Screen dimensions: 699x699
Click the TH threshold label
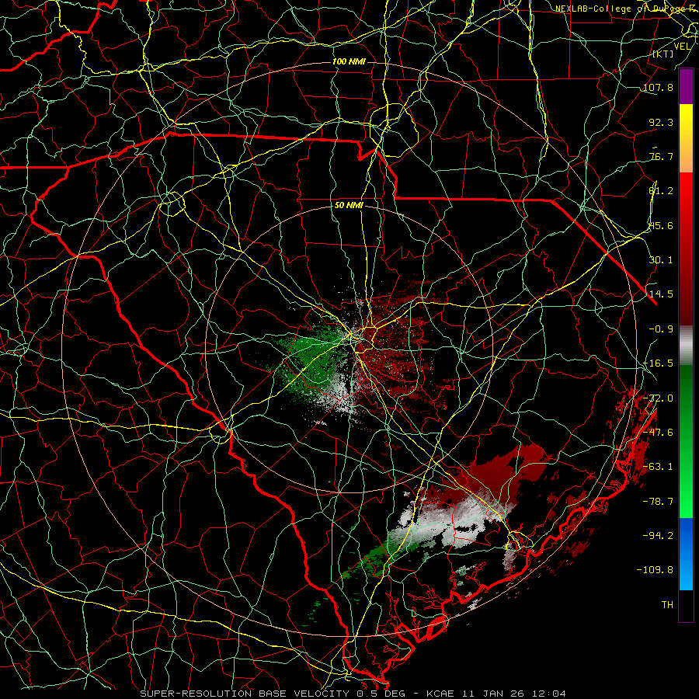667,605
